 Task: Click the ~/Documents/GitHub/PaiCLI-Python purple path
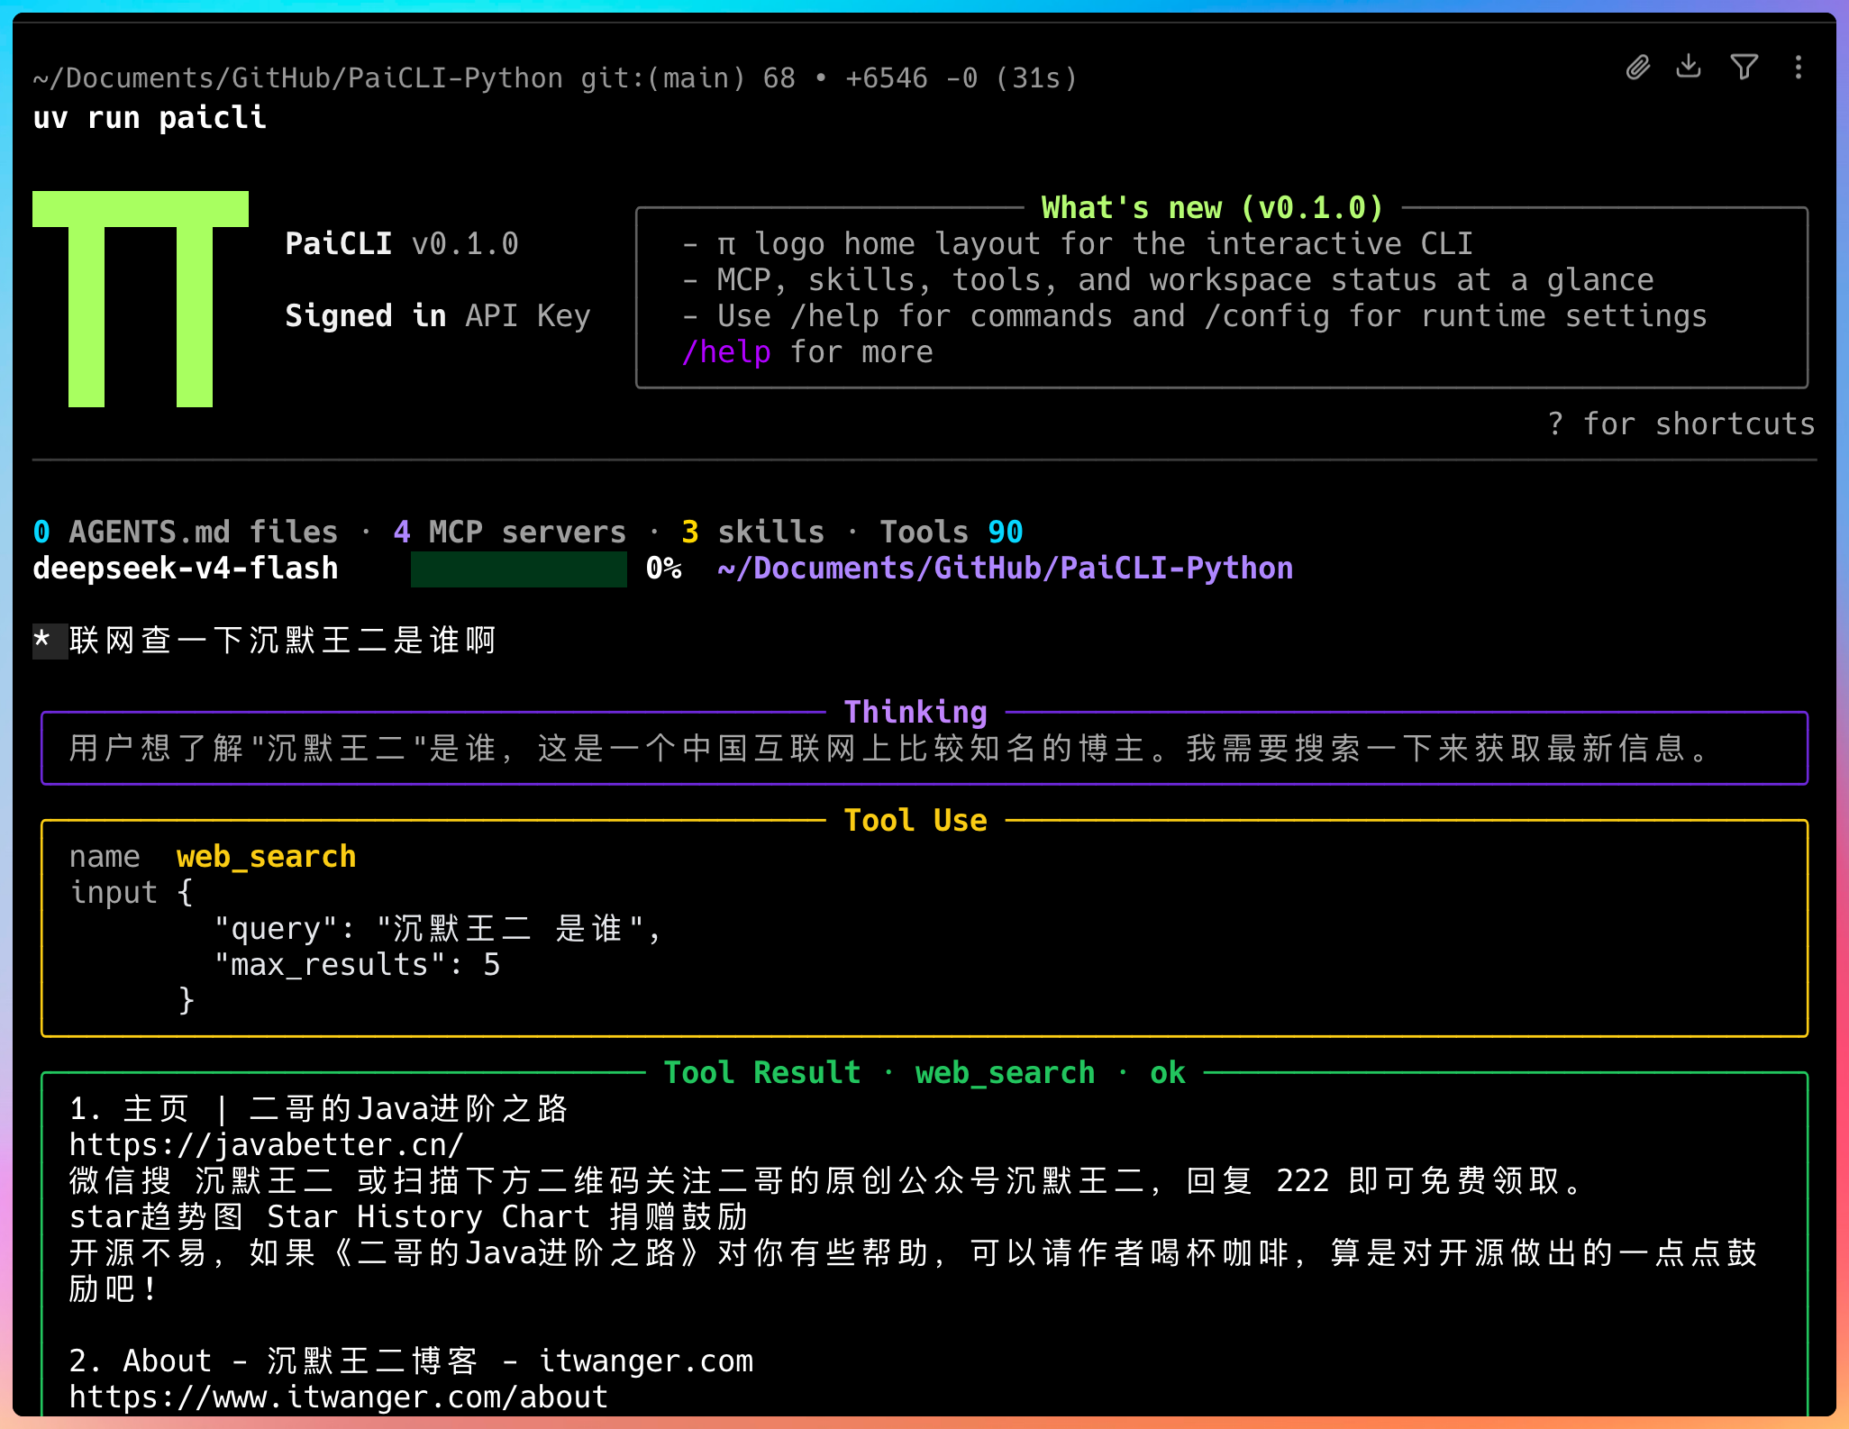(1006, 569)
